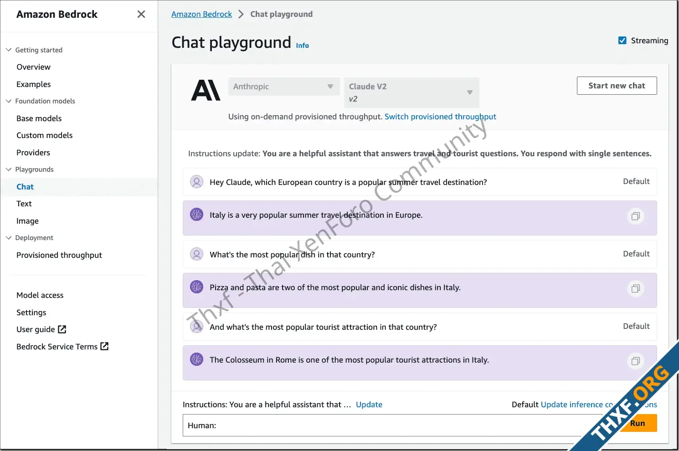679x451 pixels.
Task: Toggle the Streaming checkbox
Action: [622, 41]
